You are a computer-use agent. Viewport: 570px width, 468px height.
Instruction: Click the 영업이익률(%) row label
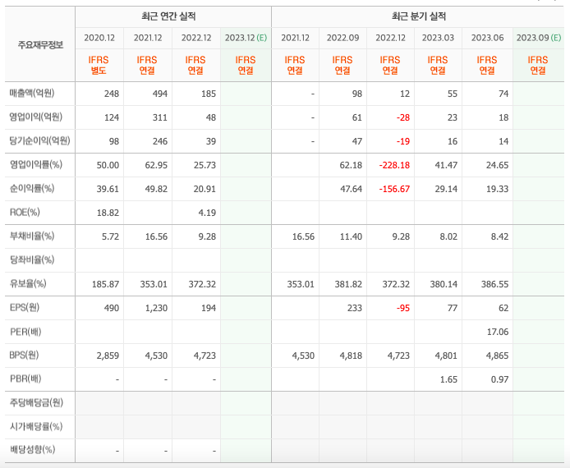click(x=36, y=164)
